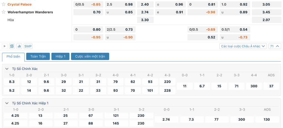
Task: Choose correct score 3-0 at 29
Action: (x=64, y=82)
